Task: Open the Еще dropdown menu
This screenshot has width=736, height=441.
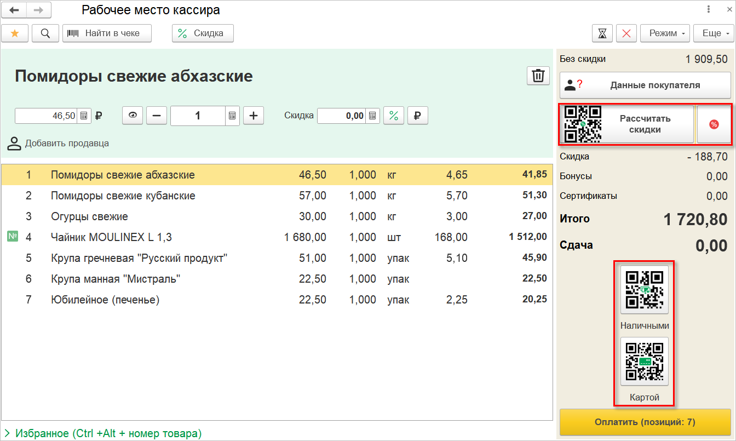Action: click(x=713, y=33)
